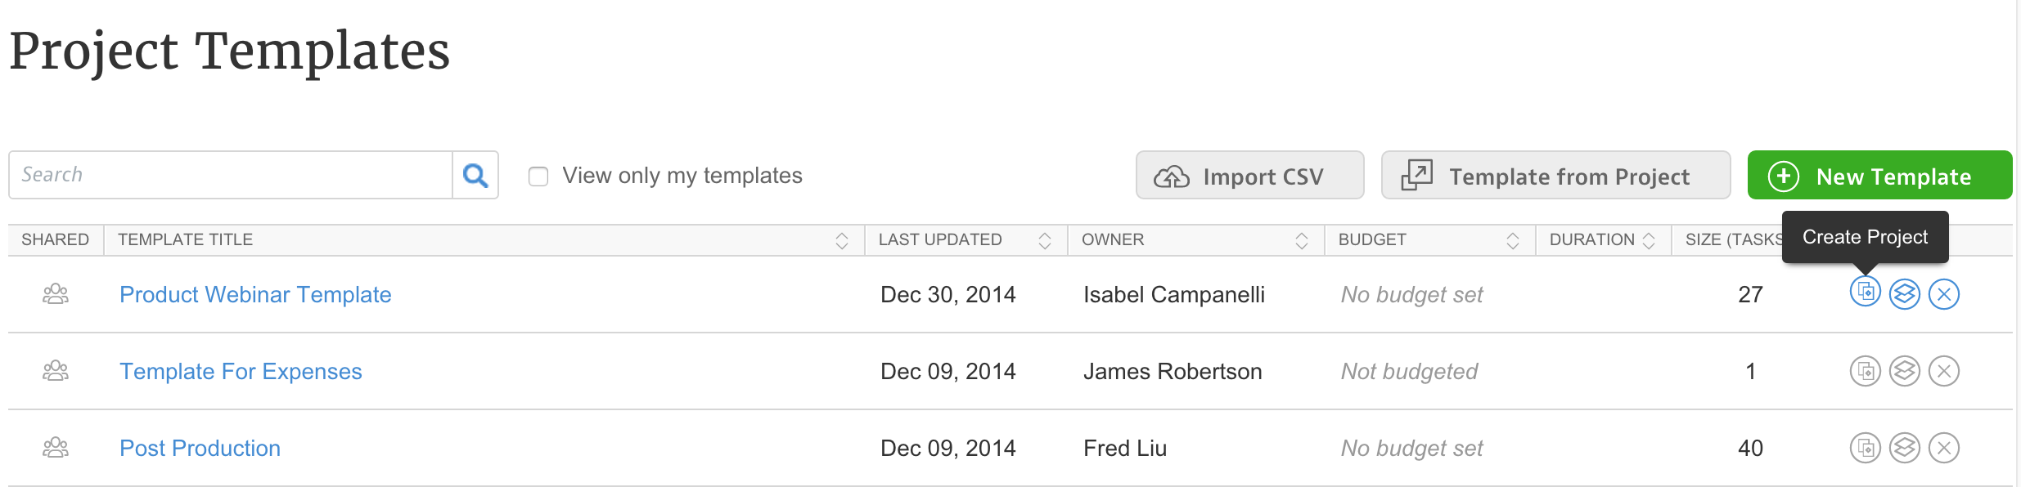
Task: Create project from Template For Expenses
Action: (x=1865, y=371)
